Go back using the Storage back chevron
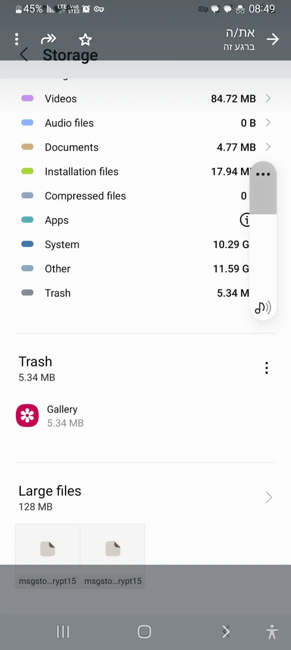Image resolution: width=291 pixels, height=650 pixels. tap(24, 54)
